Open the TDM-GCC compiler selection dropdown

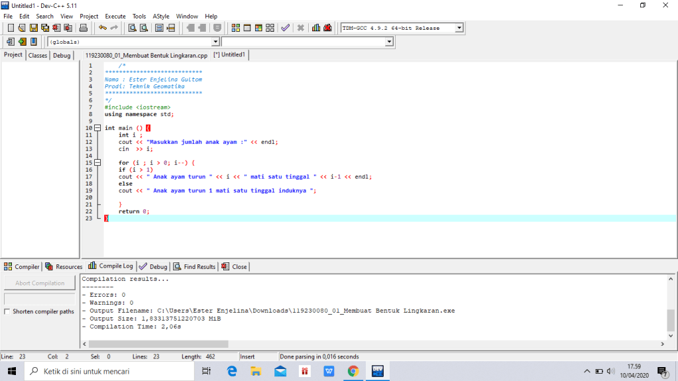pyautogui.click(x=459, y=28)
